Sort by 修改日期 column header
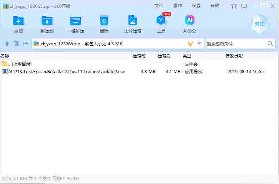Viewport: 279px width, 184px height. click(x=234, y=56)
